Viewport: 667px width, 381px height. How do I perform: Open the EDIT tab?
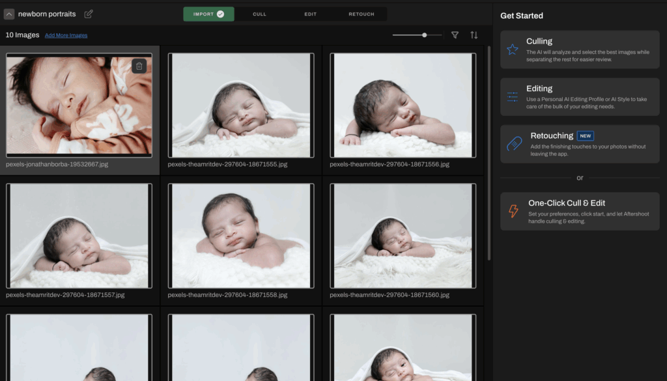point(311,13)
